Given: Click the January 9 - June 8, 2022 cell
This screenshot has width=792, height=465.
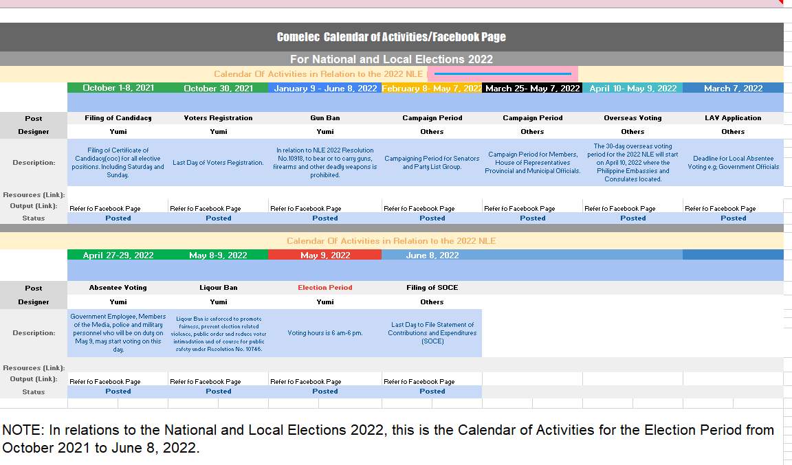Looking at the screenshot, I should tap(325, 89).
